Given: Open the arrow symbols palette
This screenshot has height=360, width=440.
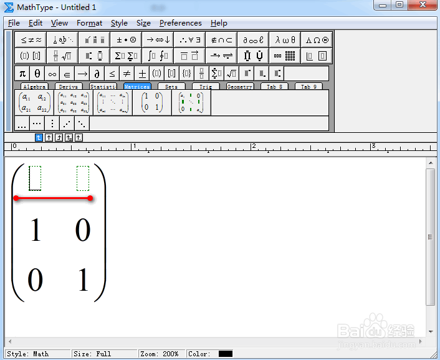Looking at the screenshot, I should tap(158, 40).
